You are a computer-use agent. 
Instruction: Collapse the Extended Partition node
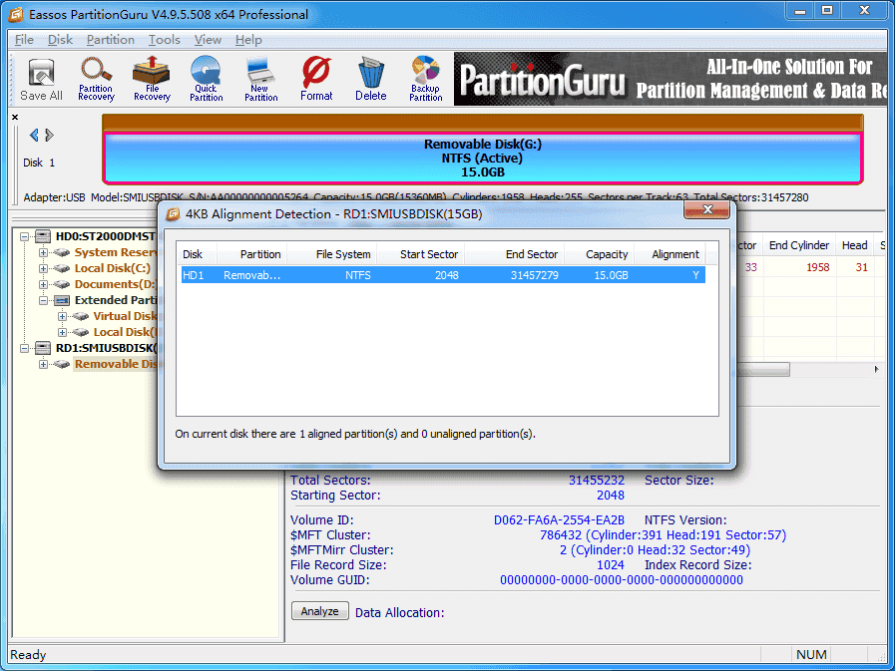pos(43,300)
